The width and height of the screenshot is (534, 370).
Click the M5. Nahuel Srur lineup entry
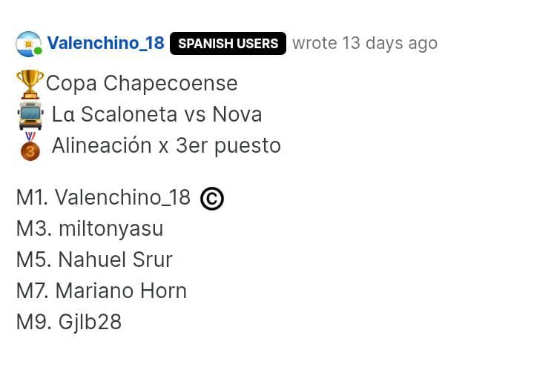[94, 260]
